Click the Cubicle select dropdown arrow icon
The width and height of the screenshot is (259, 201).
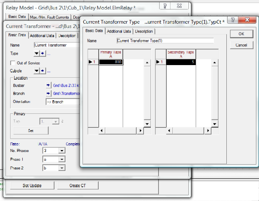(x=36, y=71)
